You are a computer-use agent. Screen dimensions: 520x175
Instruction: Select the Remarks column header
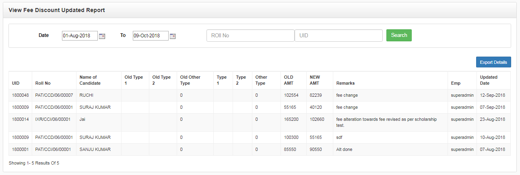[345, 83]
